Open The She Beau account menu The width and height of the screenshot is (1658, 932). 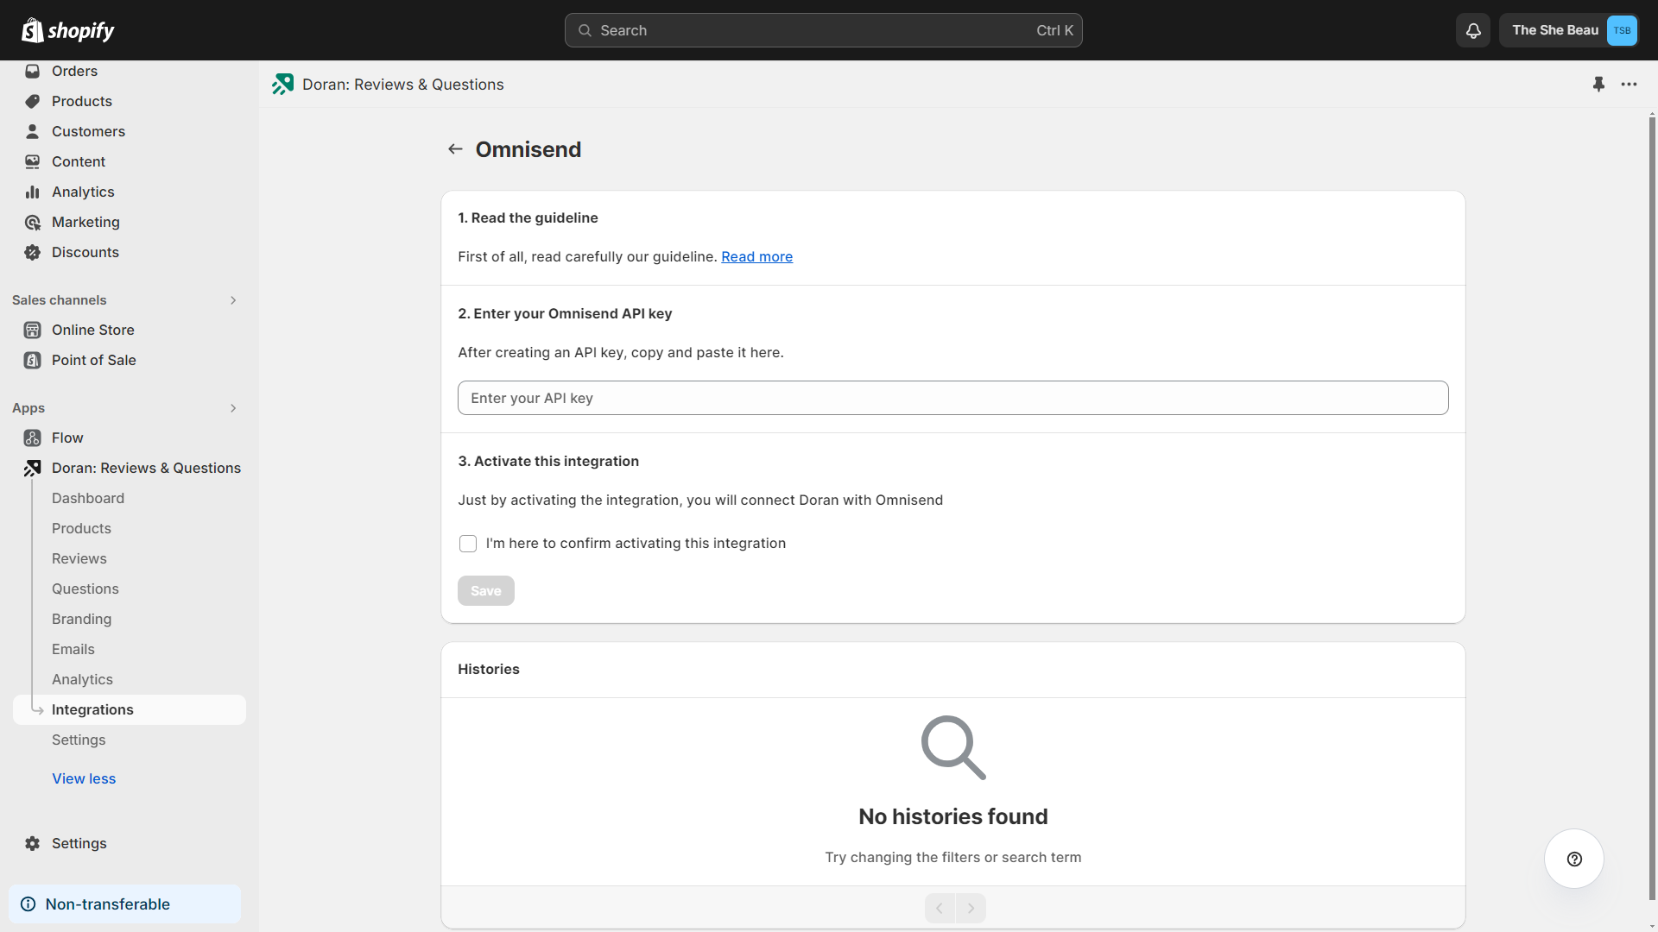coord(1569,30)
